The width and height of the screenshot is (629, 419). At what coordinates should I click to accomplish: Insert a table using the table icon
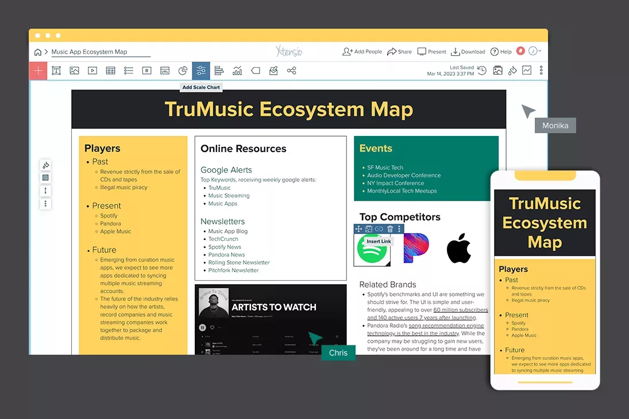click(110, 70)
